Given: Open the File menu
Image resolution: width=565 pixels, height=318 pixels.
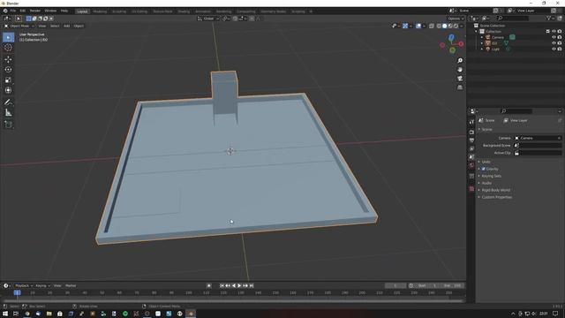Looking at the screenshot, I should (13, 11).
